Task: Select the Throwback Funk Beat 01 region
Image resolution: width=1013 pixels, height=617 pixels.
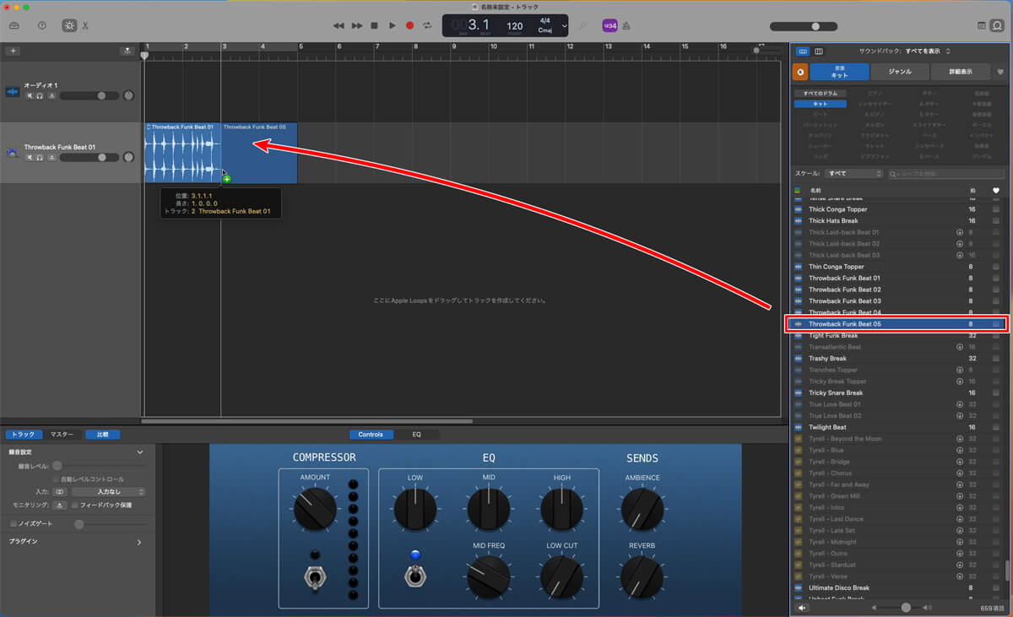Action: pos(182,153)
